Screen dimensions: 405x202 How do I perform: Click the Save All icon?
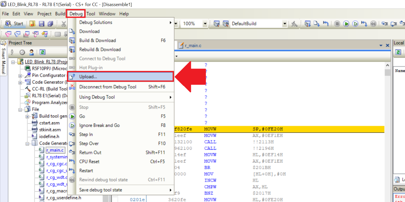point(50,24)
